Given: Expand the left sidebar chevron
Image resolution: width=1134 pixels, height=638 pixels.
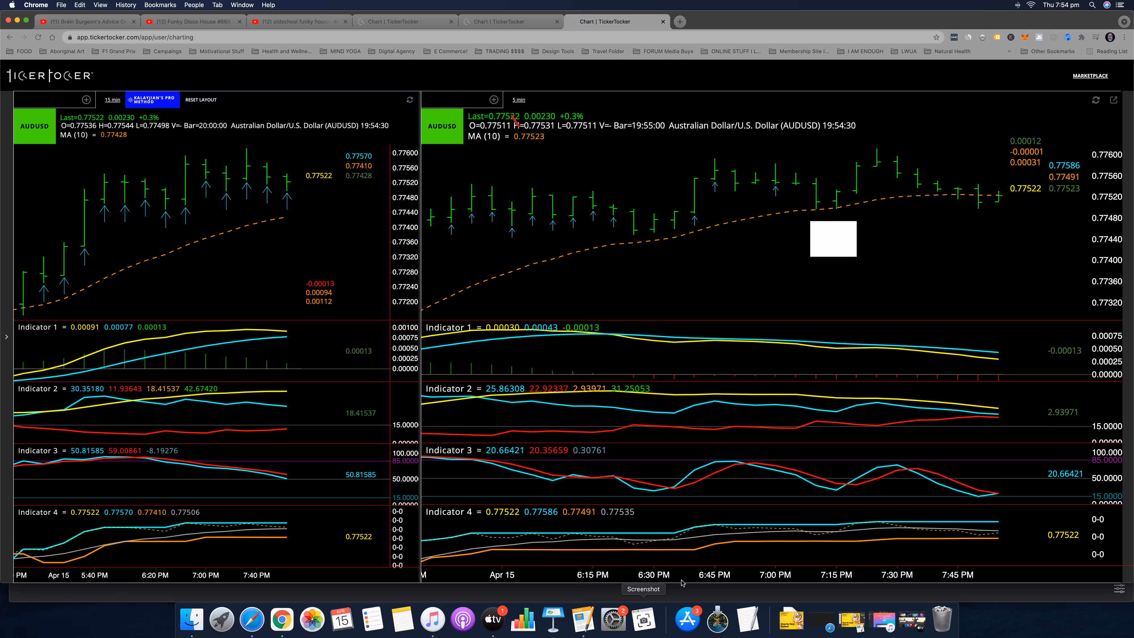Looking at the screenshot, I should [6, 337].
